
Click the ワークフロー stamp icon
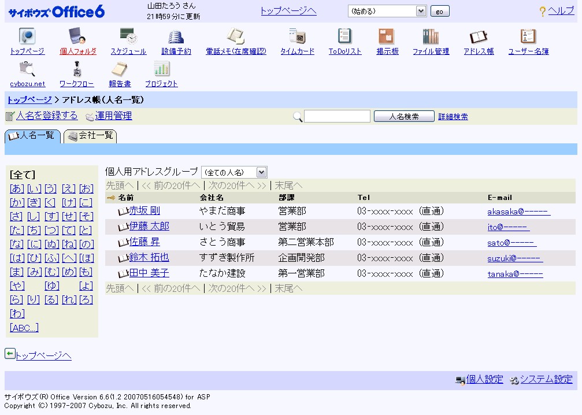click(x=76, y=69)
